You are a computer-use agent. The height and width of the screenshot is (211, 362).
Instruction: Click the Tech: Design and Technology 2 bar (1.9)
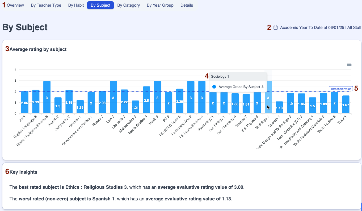[x=291, y=103]
